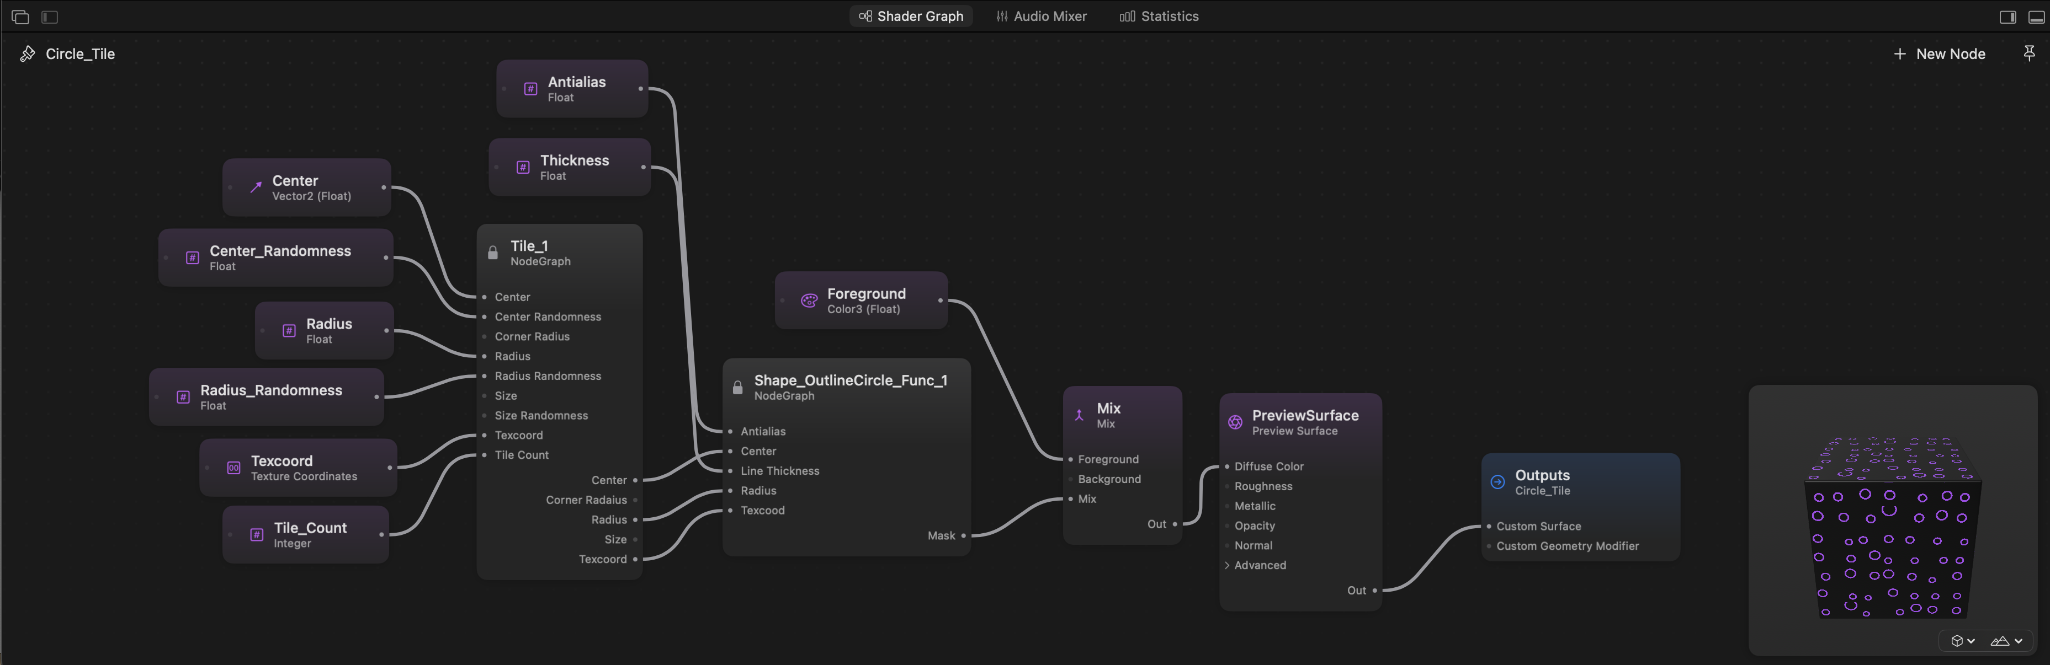
Task: Toggle the bottom editor panel
Action: click(x=2036, y=17)
